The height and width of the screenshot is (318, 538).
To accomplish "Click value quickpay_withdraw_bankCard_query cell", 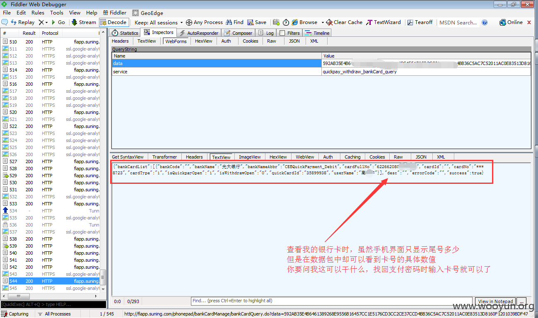I will [426, 72].
